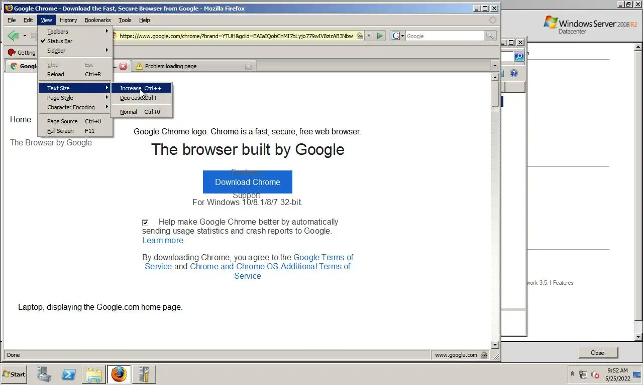
Task: Click the scroll down arrow in Server window
Action: 638,337
